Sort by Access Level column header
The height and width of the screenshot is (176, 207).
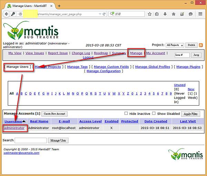click(90, 121)
